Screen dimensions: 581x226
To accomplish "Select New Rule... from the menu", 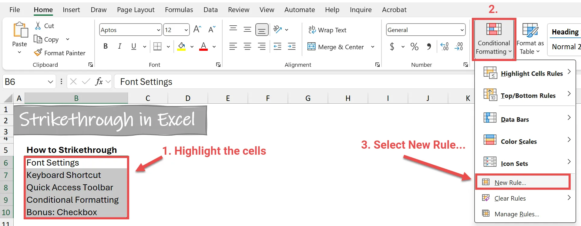I will (x=510, y=182).
